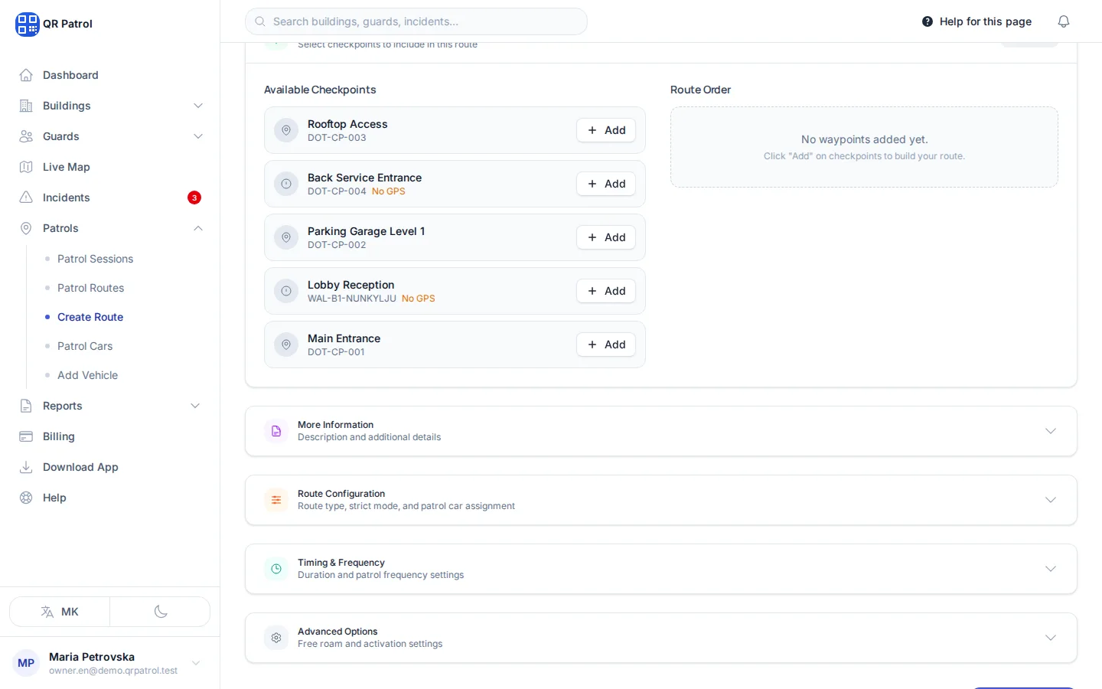Click the help question mark icon
The image size is (1102, 689).
pos(928,21)
